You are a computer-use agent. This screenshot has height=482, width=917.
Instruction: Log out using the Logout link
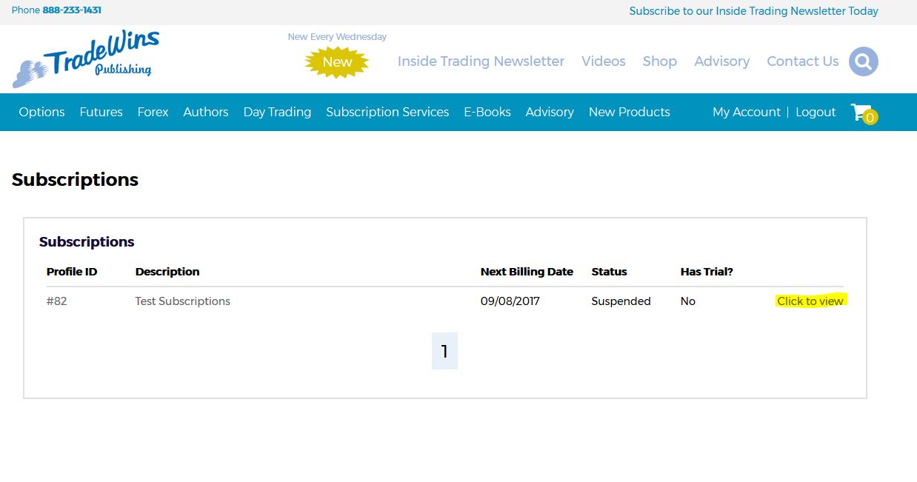[x=816, y=112]
